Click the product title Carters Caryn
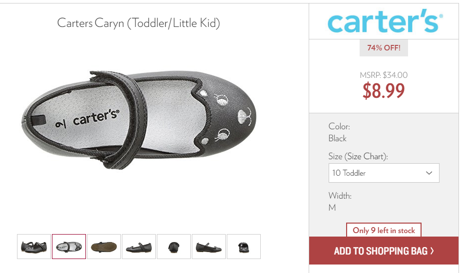This screenshot has width=463, height=273. point(138,23)
